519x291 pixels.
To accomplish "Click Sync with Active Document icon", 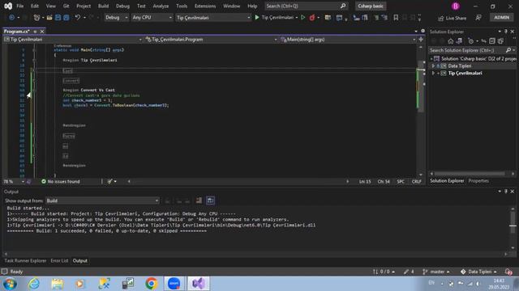I will pyautogui.click(x=483, y=41).
